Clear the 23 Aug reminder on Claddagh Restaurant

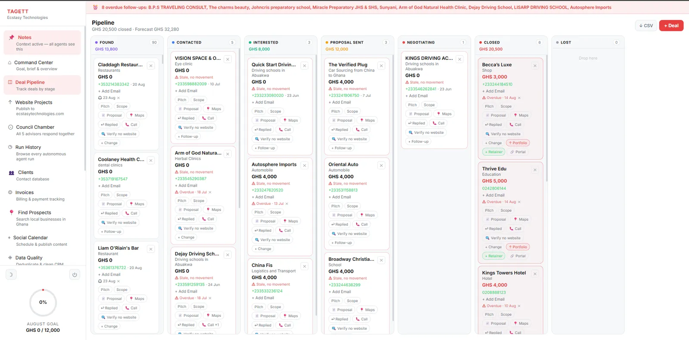pyautogui.click(x=118, y=98)
